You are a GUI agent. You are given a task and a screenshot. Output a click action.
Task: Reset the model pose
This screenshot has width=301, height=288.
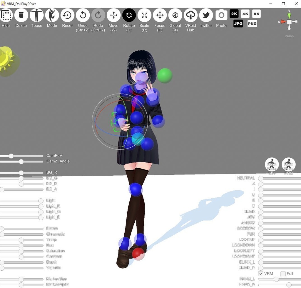point(67,15)
